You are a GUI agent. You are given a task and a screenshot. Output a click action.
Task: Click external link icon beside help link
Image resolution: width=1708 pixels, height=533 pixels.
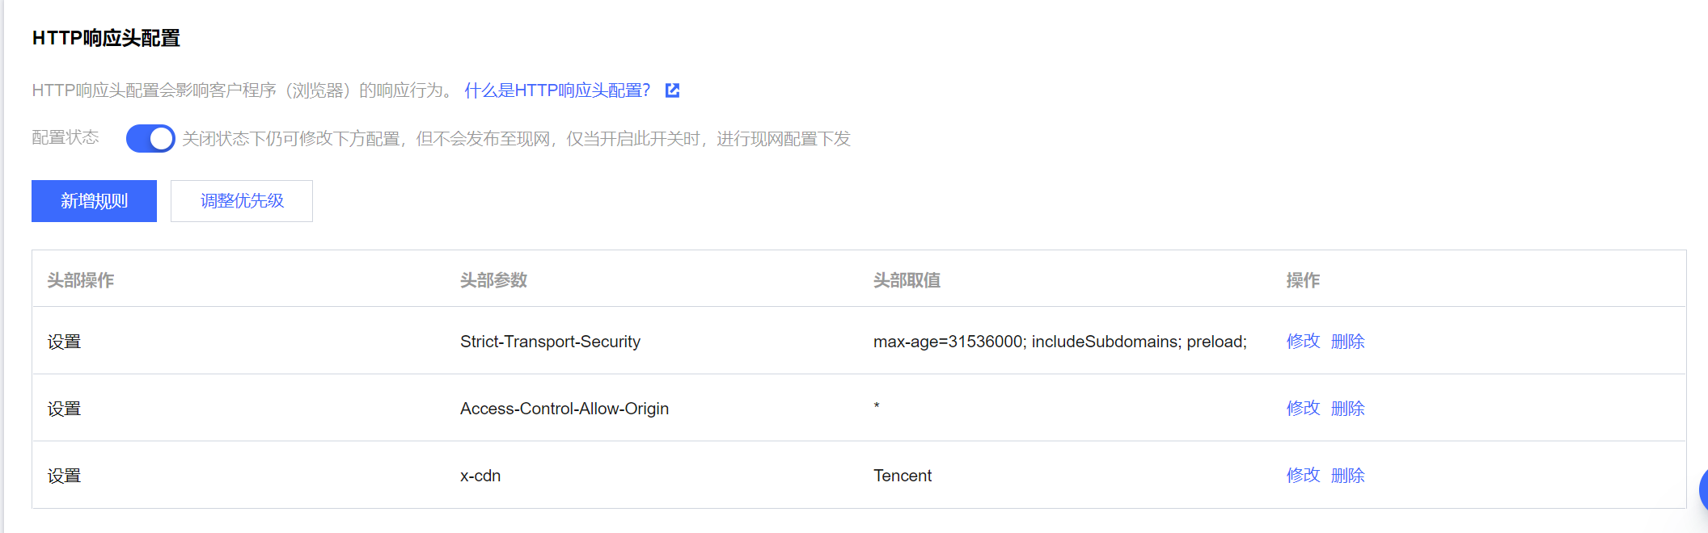click(x=672, y=90)
